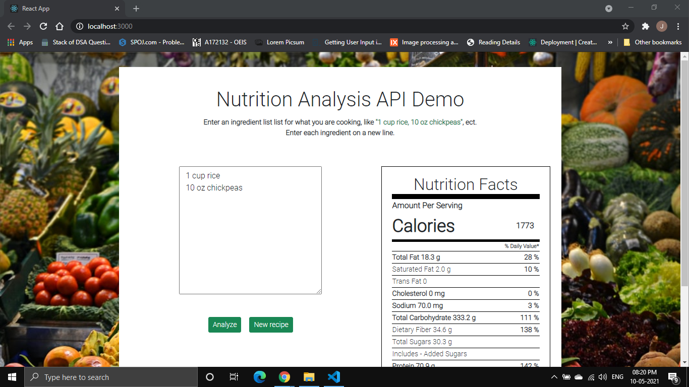This screenshot has width=689, height=387.
Task: Expand the bookmarks overflow chevron
Action: (610, 42)
